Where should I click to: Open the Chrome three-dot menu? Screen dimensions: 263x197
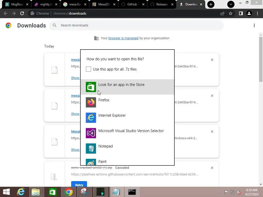pyautogui.click(x=257, y=13)
